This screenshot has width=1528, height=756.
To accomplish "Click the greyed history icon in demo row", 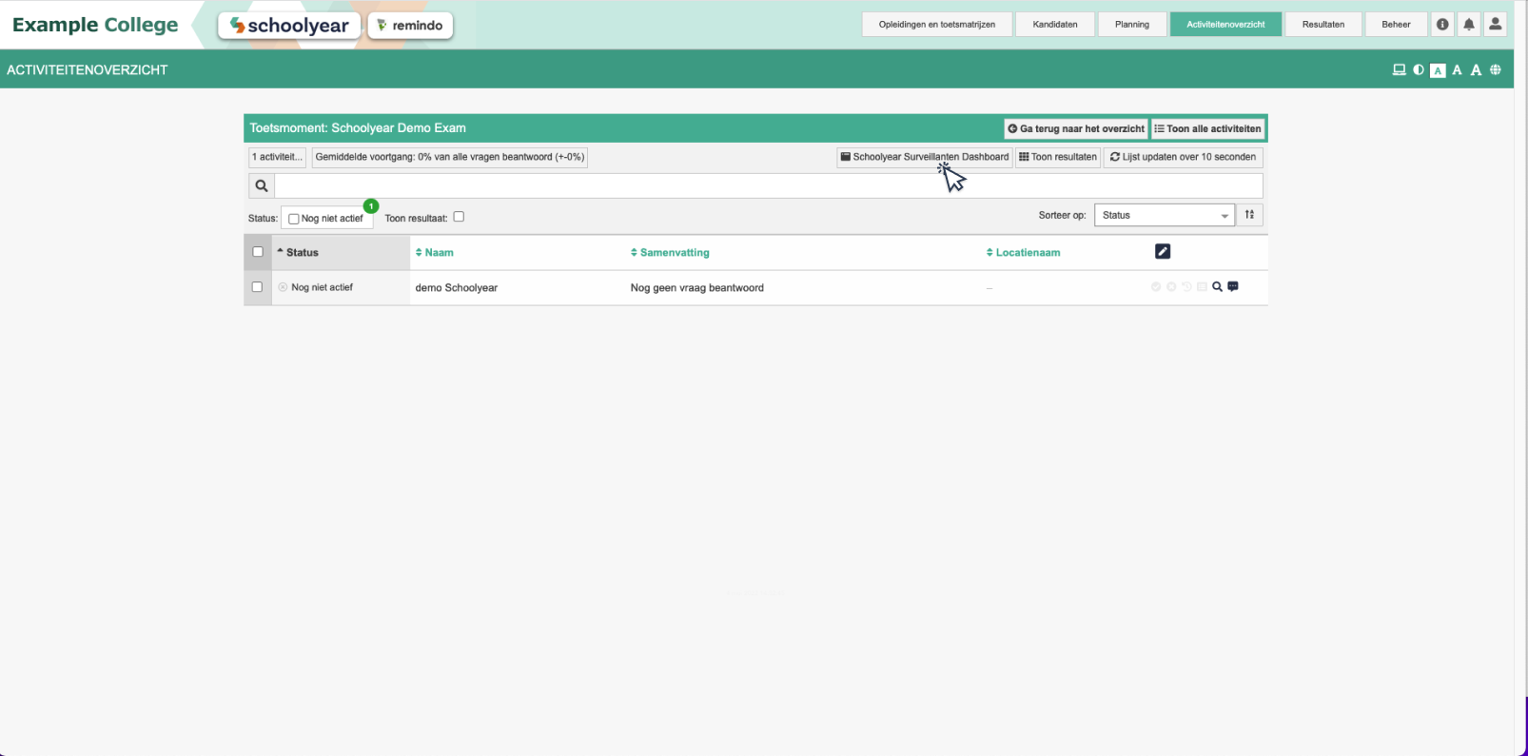I will pos(1186,286).
